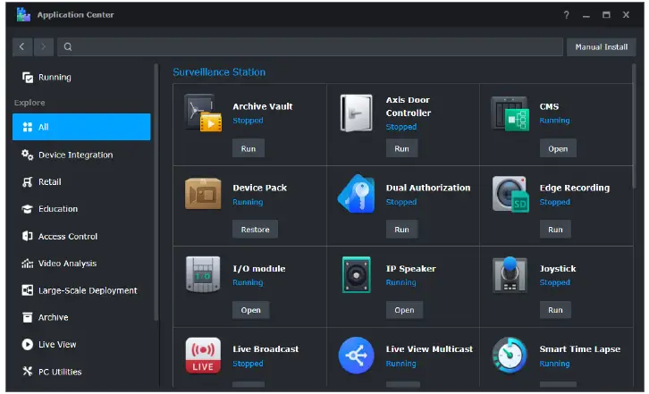649x394 pixels.
Task: Click the Live View Multicast title text
Action: click(429, 349)
